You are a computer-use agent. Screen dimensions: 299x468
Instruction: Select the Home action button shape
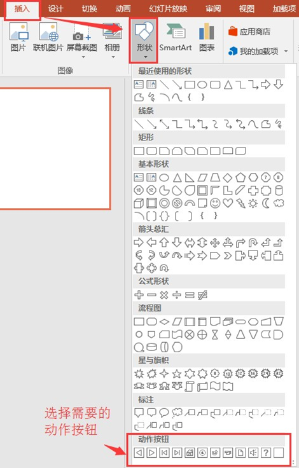point(190,453)
